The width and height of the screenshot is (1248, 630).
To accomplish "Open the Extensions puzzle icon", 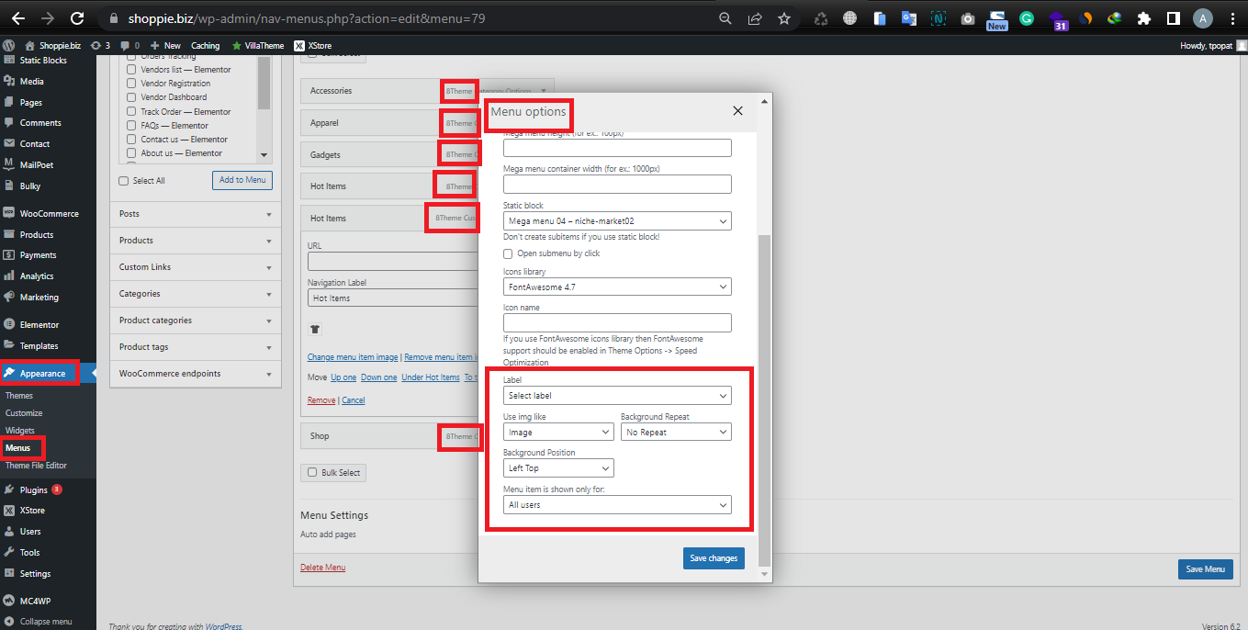I will (1143, 18).
